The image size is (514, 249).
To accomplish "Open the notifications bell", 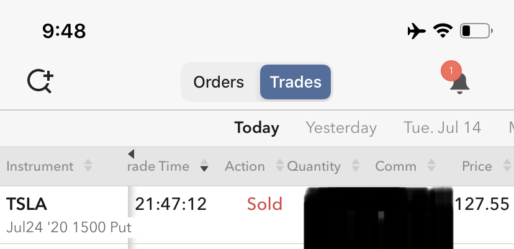I will (459, 84).
